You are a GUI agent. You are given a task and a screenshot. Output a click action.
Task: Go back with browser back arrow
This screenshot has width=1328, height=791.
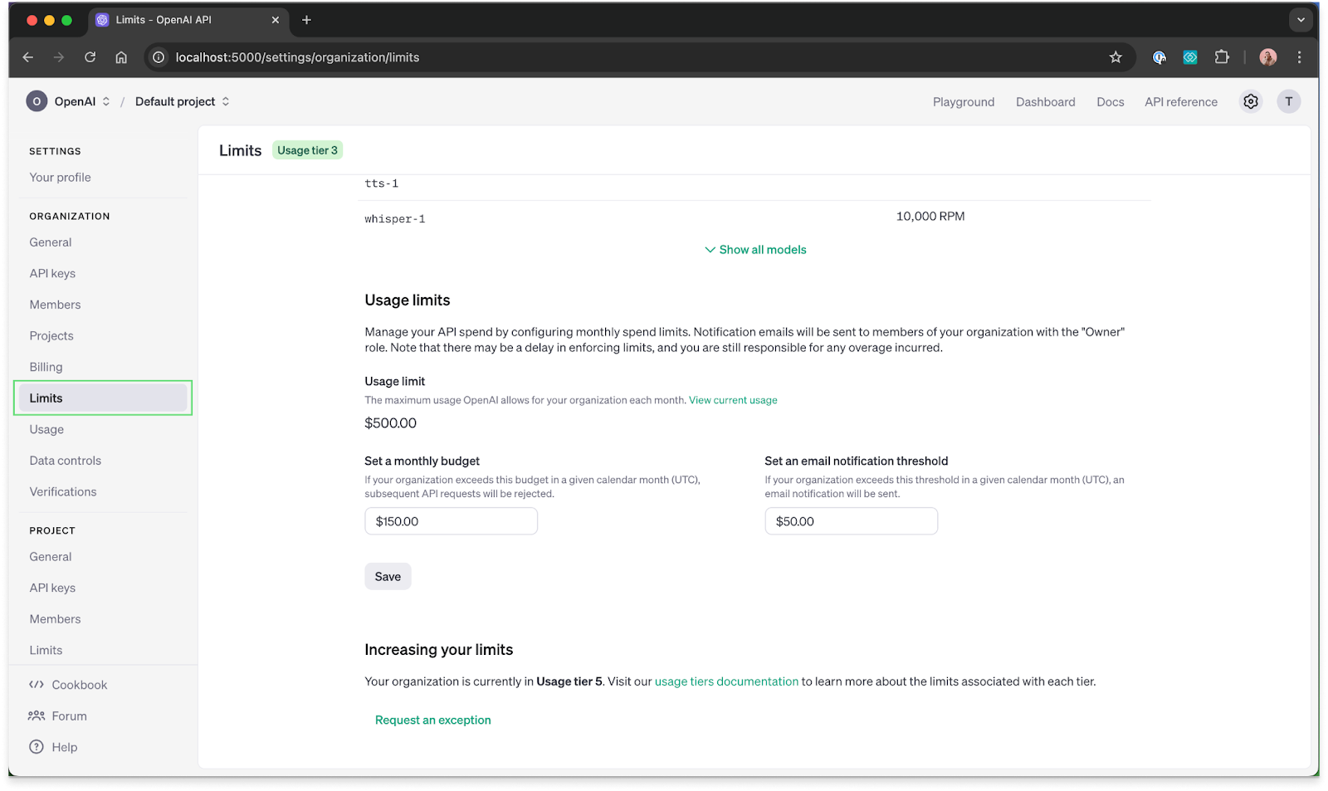(28, 57)
